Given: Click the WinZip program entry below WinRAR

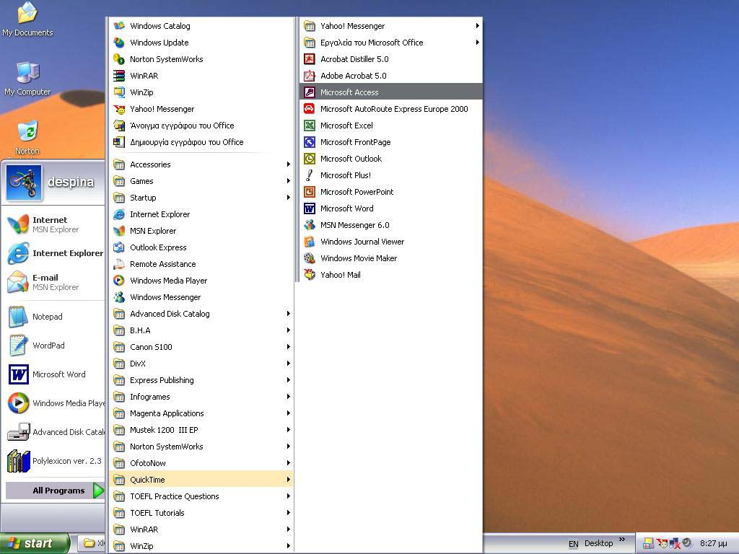Looking at the screenshot, I should pyautogui.click(x=201, y=92).
